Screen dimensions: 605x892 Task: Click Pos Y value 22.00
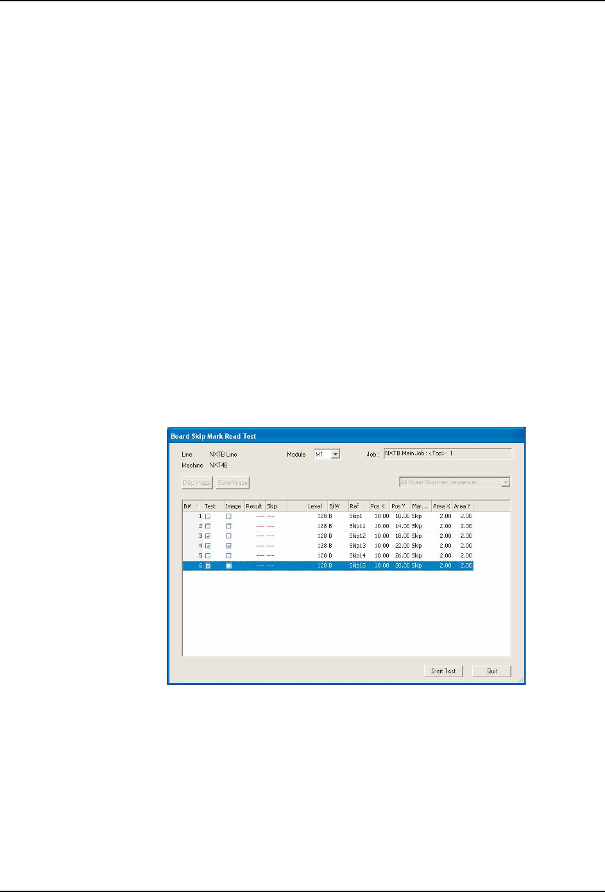[402, 546]
